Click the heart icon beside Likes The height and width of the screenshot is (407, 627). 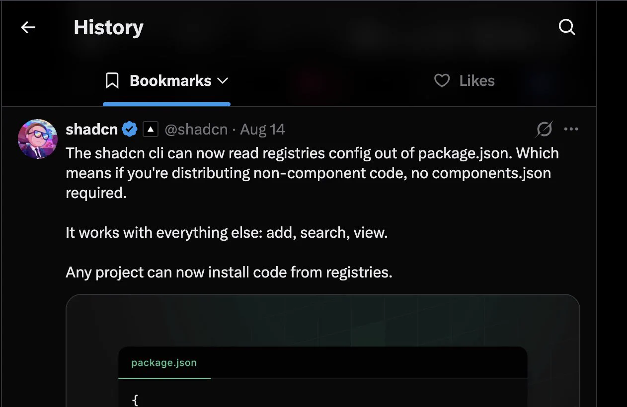pyautogui.click(x=442, y=81)
